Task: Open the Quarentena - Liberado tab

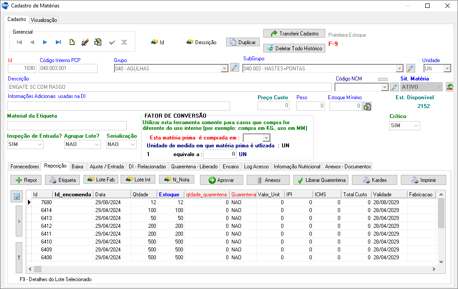Action: [194, 167]
